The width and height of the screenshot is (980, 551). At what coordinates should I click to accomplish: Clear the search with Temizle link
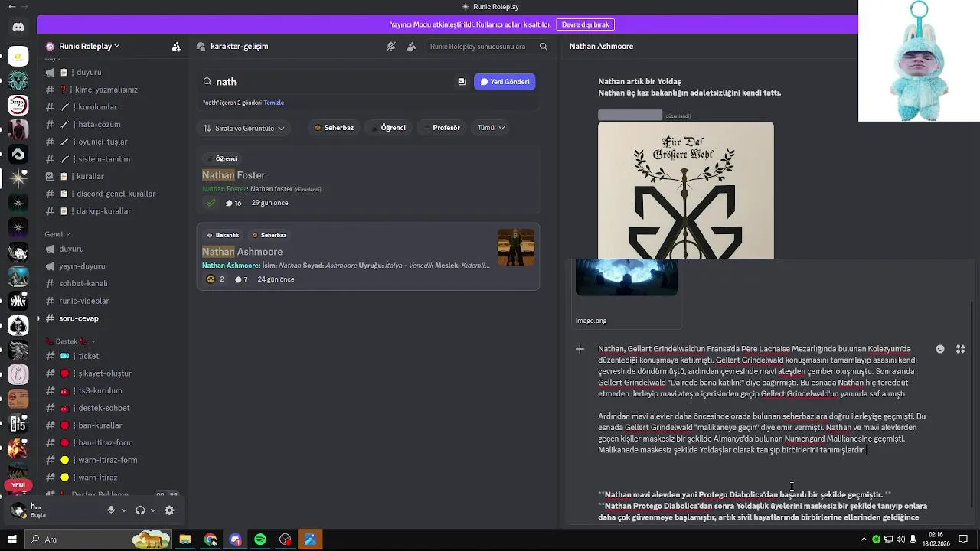click(x=274, y=103)
